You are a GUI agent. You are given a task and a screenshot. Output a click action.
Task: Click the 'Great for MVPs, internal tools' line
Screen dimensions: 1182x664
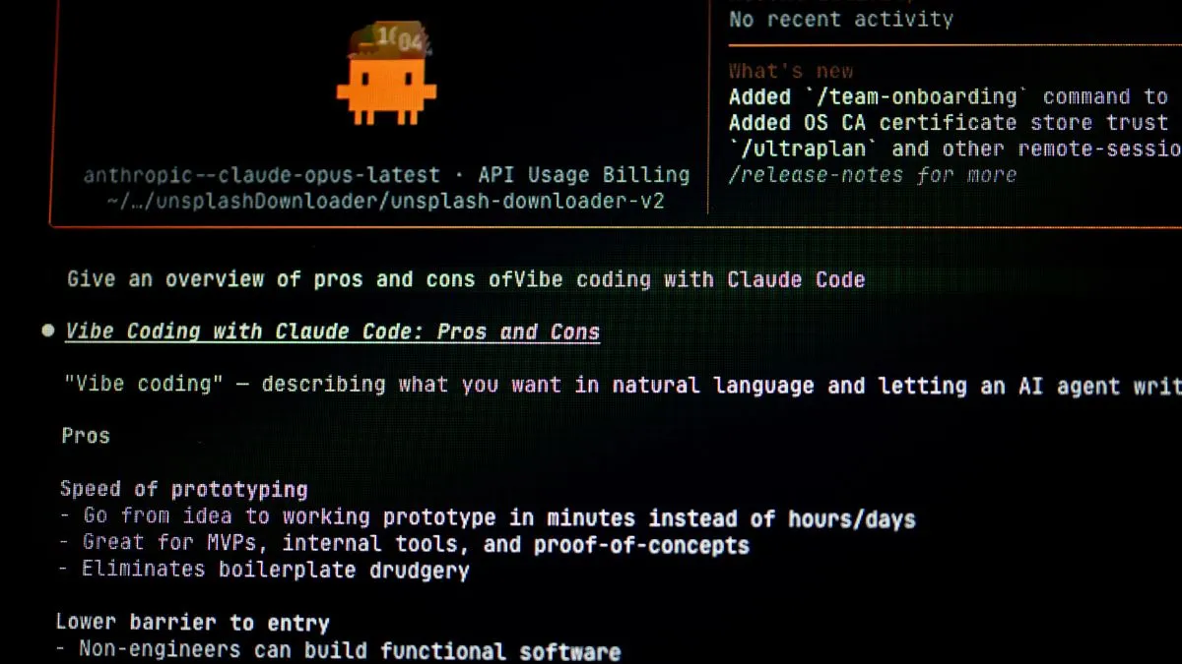pos(404,544)
